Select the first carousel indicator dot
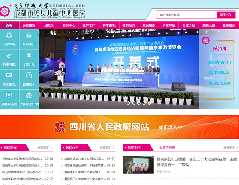This screenshot has width=239, height=185. point(129,103)
